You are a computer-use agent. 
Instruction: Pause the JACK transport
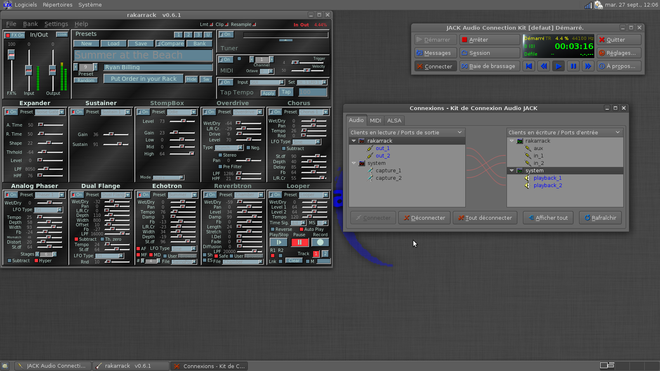(x=573, y=66)
